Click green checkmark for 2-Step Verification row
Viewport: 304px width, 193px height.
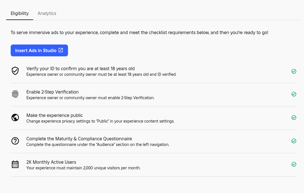[x=294, y=94]
